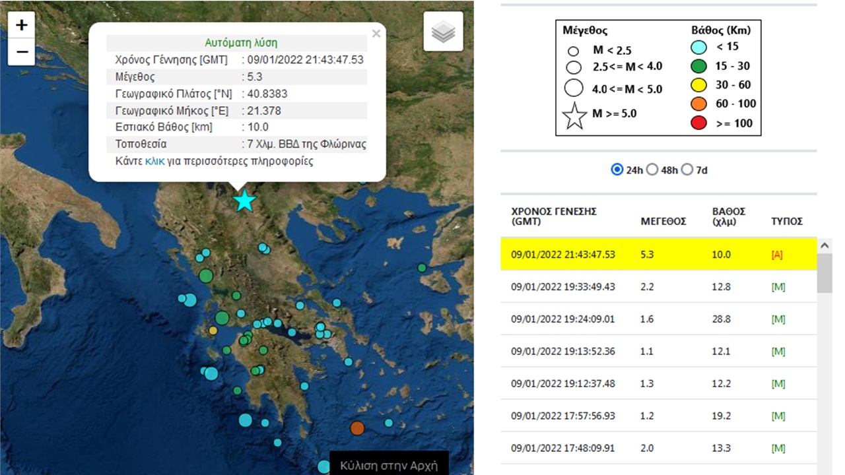
Task: Enable the 24h events filter
Action: (x=617, y=170)
